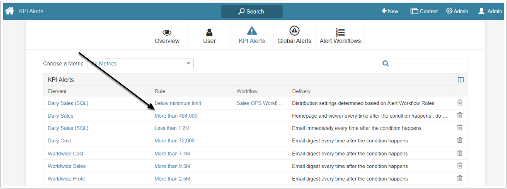Click the magnifier icon in the filter box
Image resolution: width=507 pixels, height=189 pixels.
385,64
